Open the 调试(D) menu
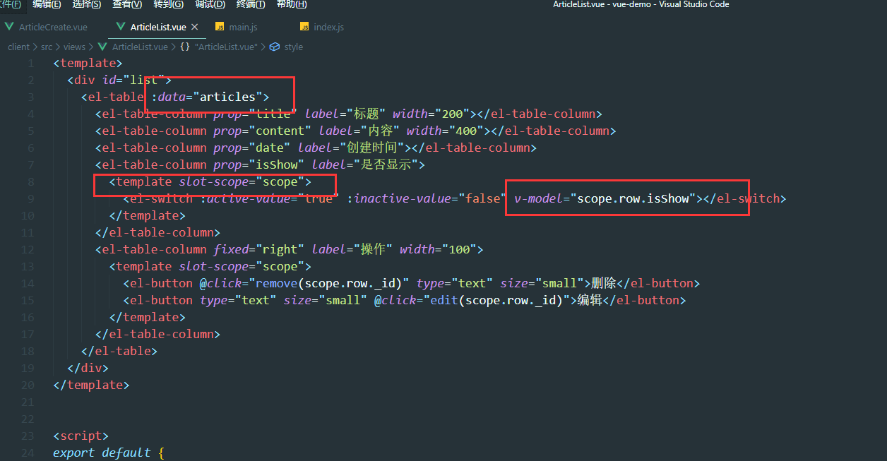 click(x=210, y=4)
